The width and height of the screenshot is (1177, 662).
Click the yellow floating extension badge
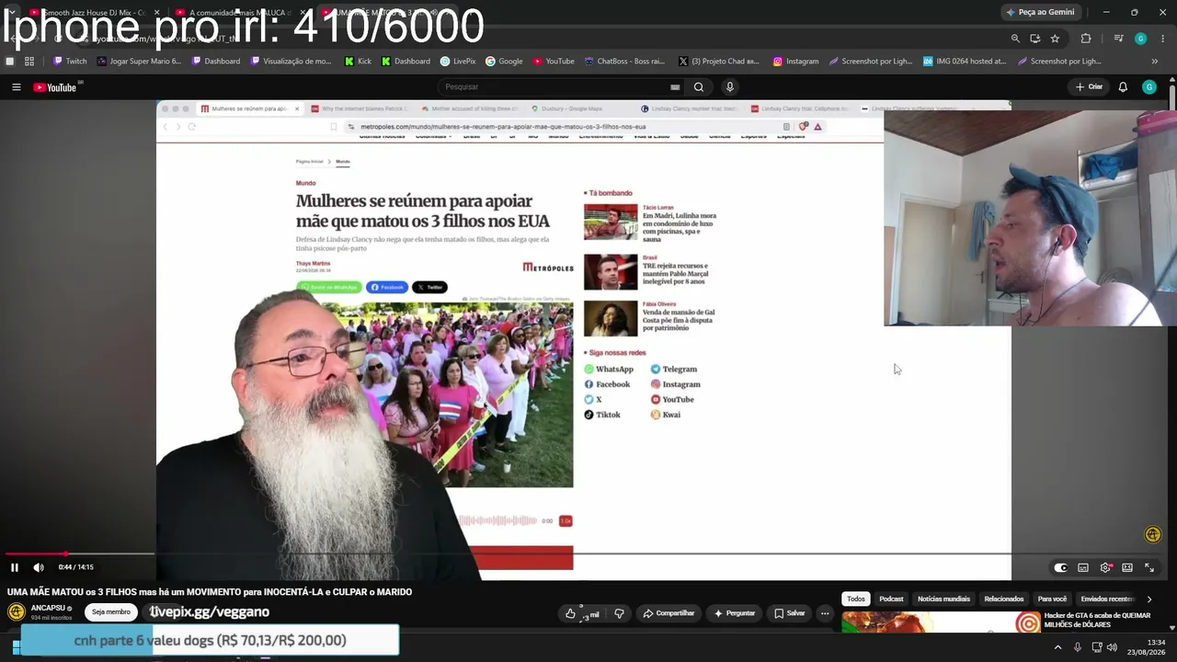click(1153, 534)
